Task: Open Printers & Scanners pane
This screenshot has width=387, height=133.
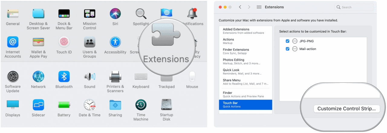Action: pyautogui.click(x=115, y=77)
